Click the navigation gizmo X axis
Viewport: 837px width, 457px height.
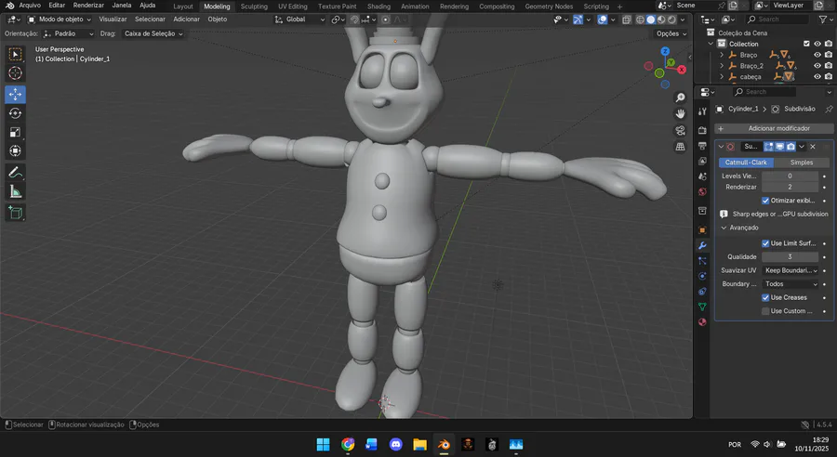[x=682, y=70]
